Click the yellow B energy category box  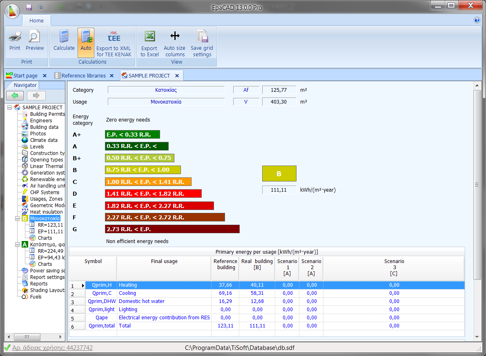click(279, 174)
